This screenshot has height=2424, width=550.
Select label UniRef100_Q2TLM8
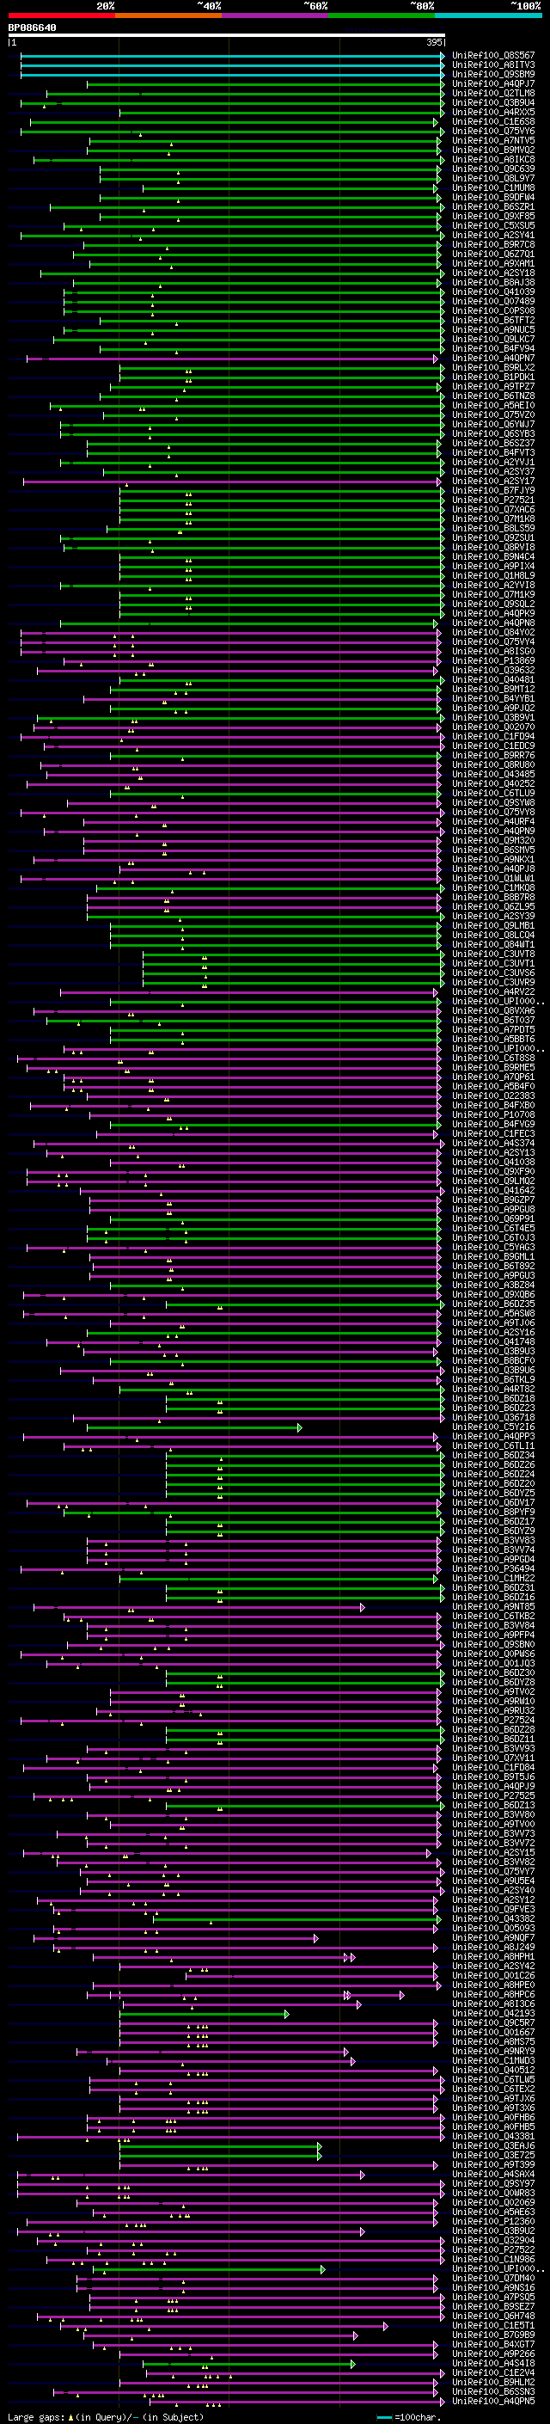click(x=493, y=93)
